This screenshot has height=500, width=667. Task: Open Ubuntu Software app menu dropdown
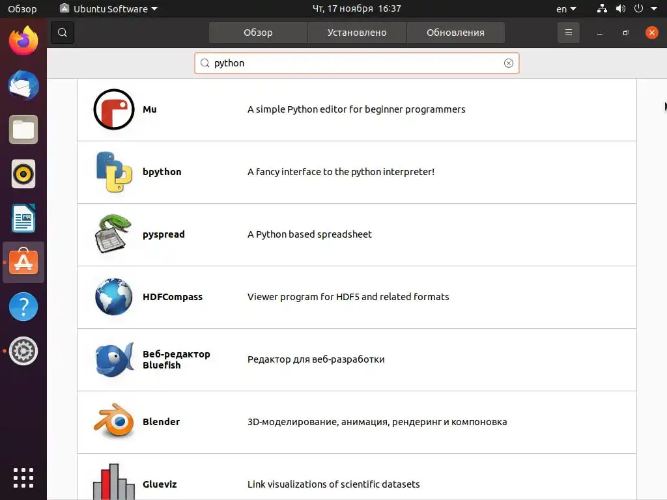pos(109,8)
